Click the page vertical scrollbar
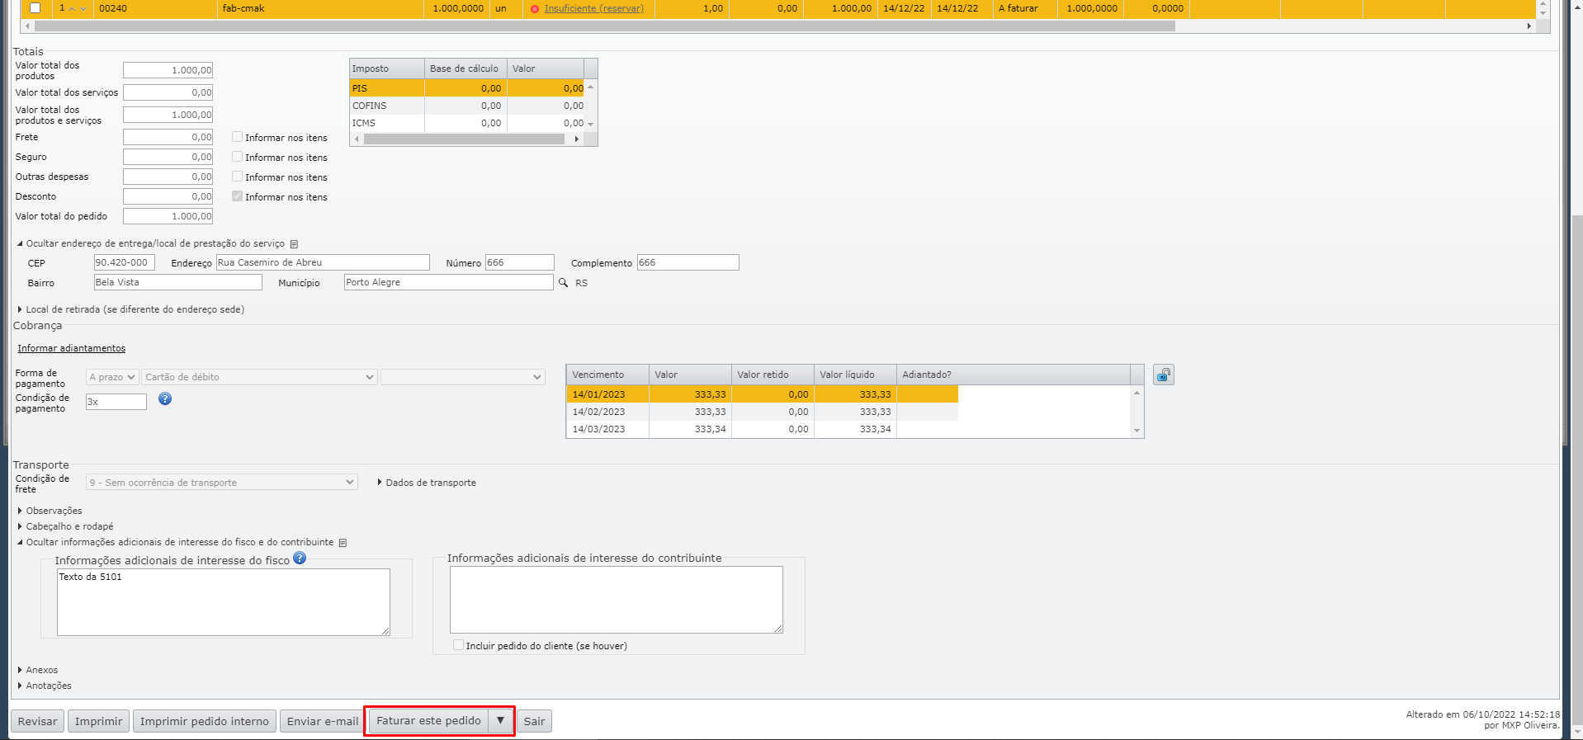The image size is (1583, 740). (1576, 470)
